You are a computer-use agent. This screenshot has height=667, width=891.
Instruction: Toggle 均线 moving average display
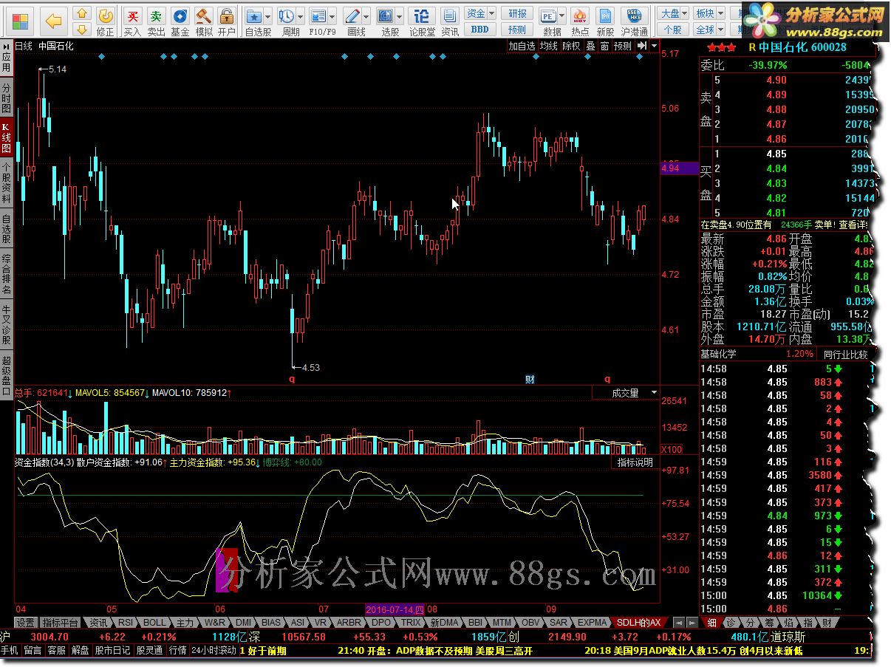click(548, 46)
